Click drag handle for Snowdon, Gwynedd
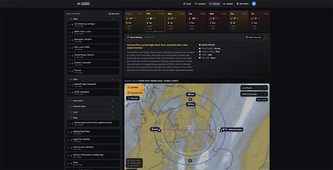 click(69, 63)
